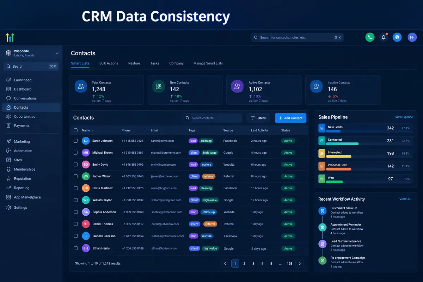Check the box for Michael Brown
This screenshot has height=282, width=423.
[75, 153]
